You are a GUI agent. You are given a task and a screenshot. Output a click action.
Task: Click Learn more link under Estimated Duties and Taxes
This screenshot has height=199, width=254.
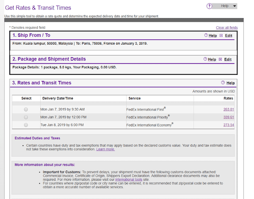[105, 149]
